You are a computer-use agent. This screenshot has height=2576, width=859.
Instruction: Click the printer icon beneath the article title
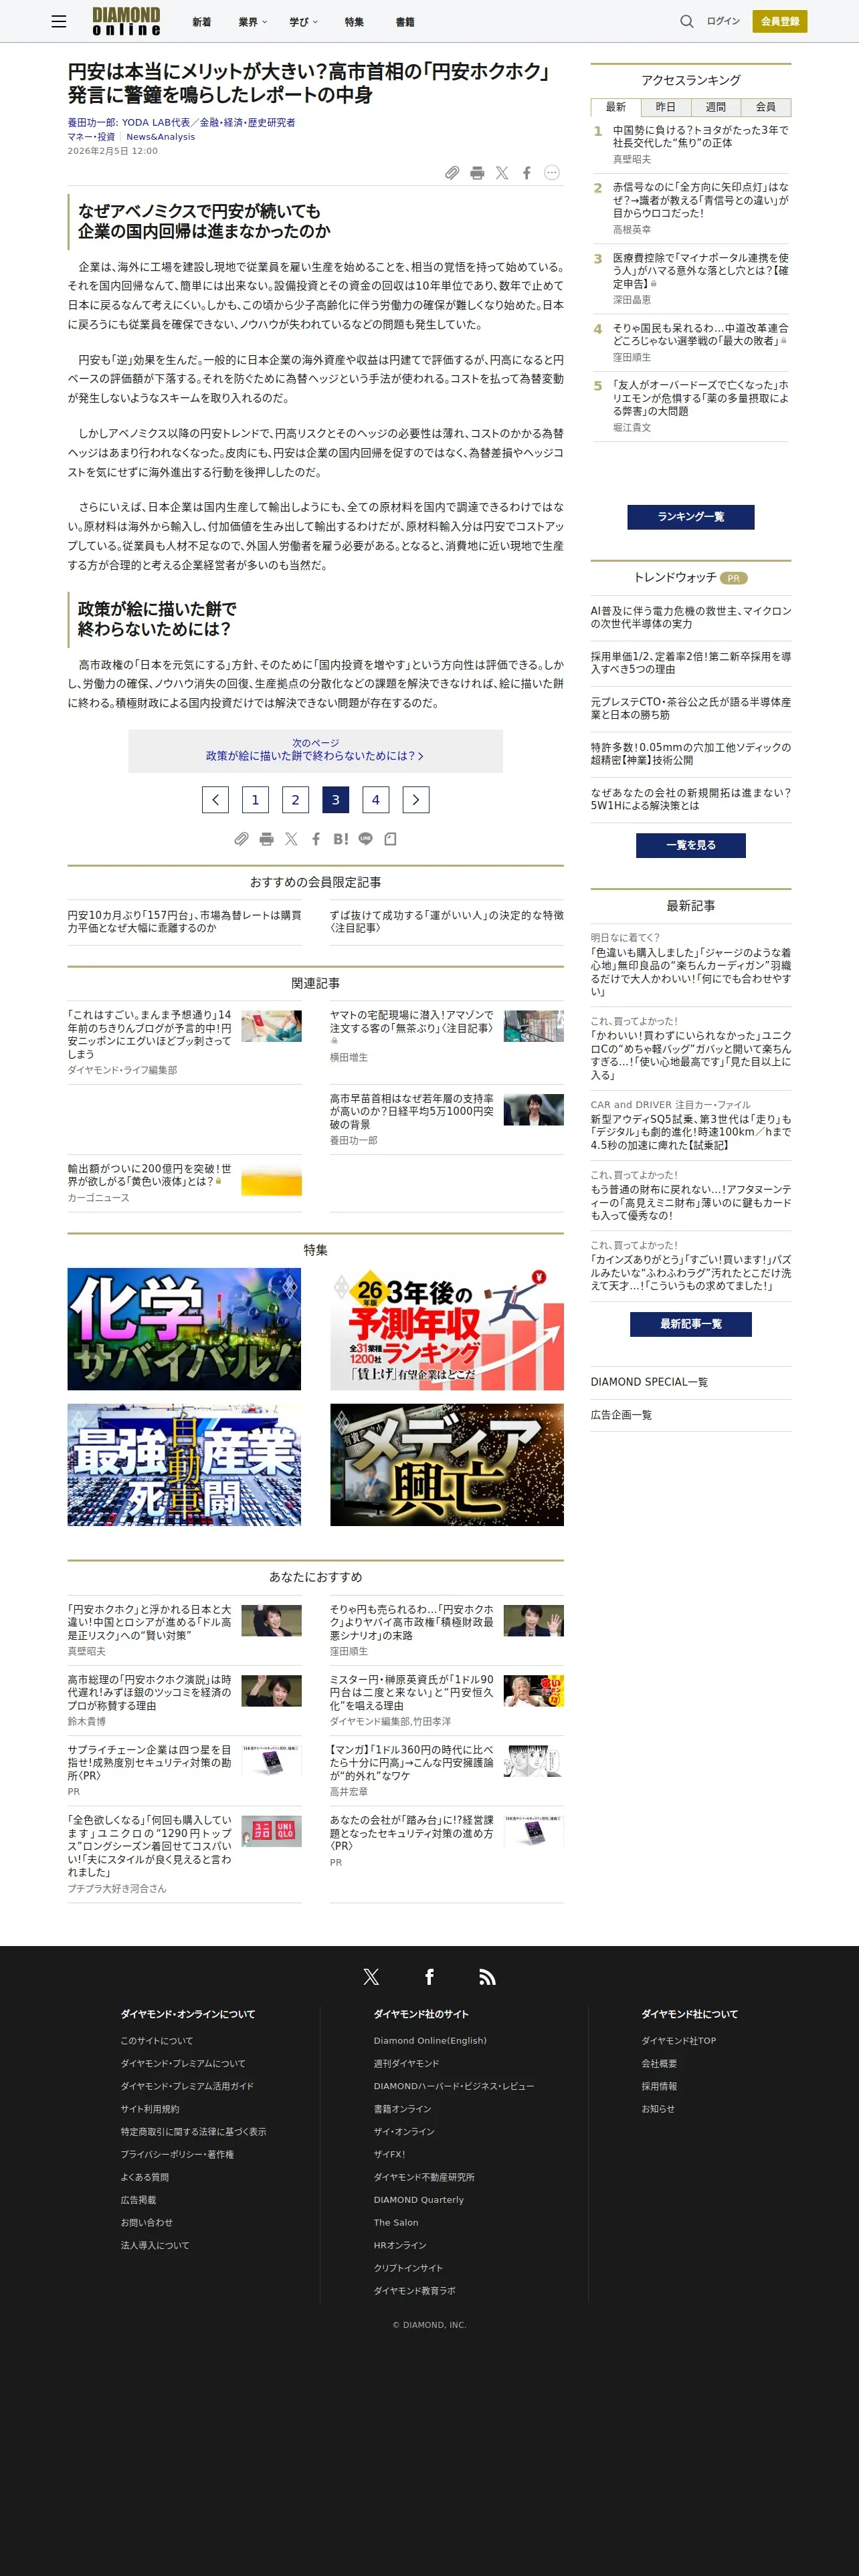[477, 173]
